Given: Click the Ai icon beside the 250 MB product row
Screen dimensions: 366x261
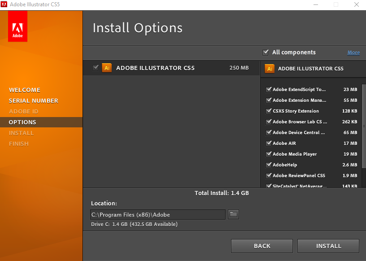Looking at the screenshot, I should (x=107, y=68).
